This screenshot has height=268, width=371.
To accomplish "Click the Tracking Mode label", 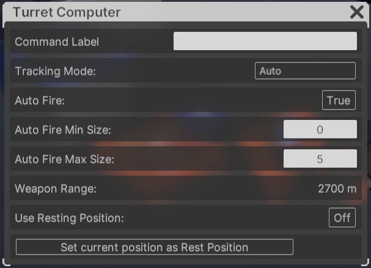I will [x=56, y=71].
